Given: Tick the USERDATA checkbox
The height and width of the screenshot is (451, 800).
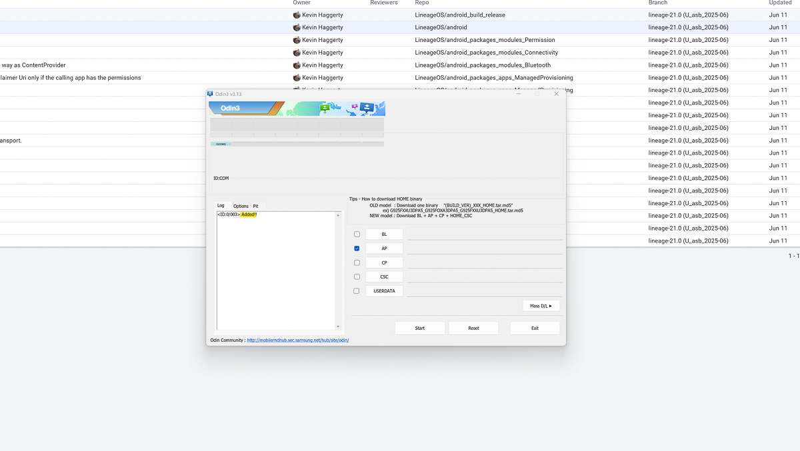Looking at the screenshot, I should click(x=357, y=291).
